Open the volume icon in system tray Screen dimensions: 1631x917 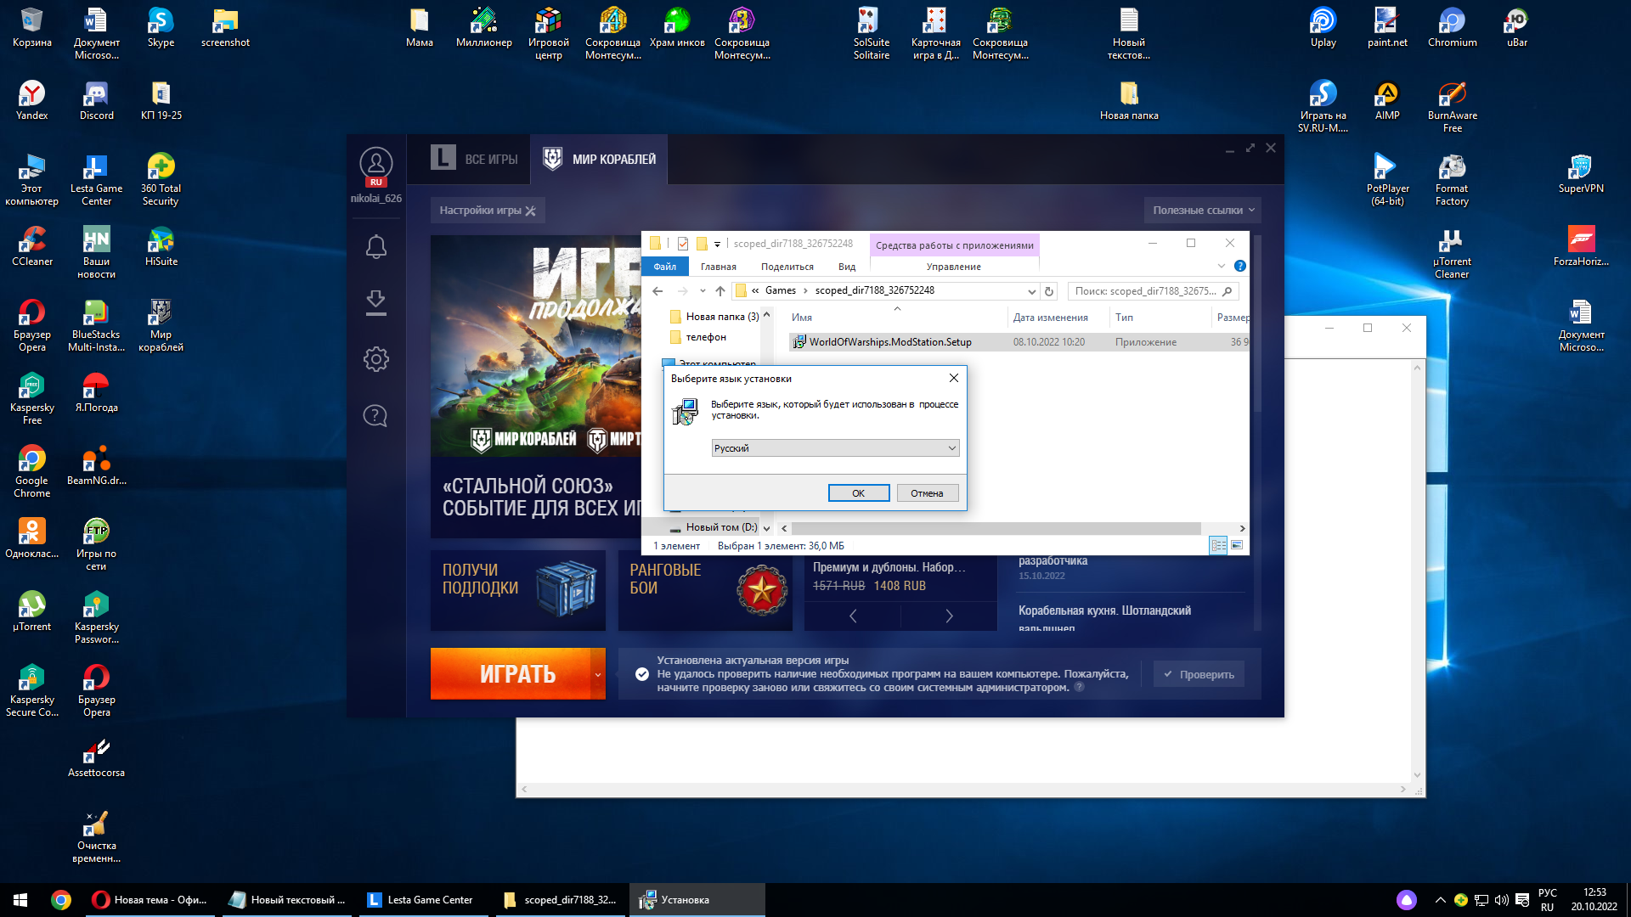pyautogui.click(x=1502, y=900)
